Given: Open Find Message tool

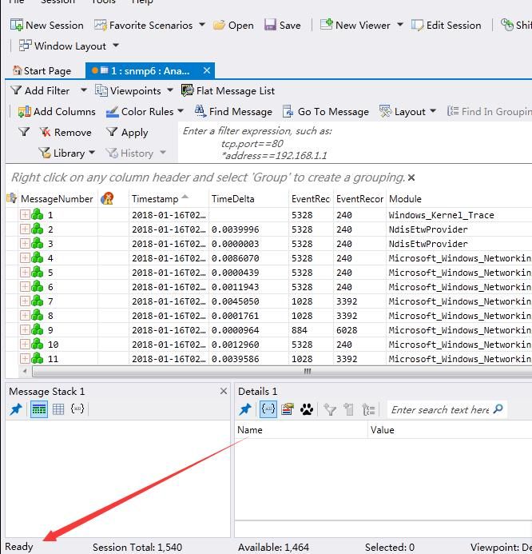Looking at the screenshot, I should point(233,112).
